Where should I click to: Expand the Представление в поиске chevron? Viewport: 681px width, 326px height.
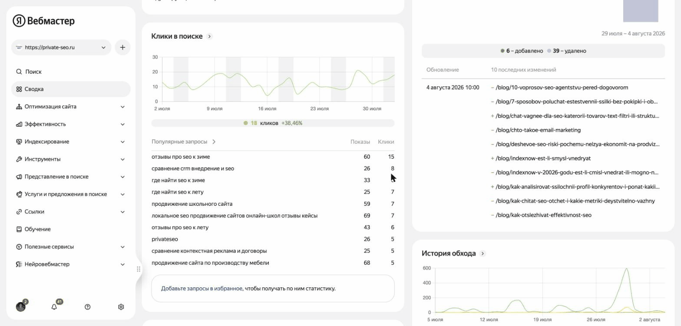[122, 177]
